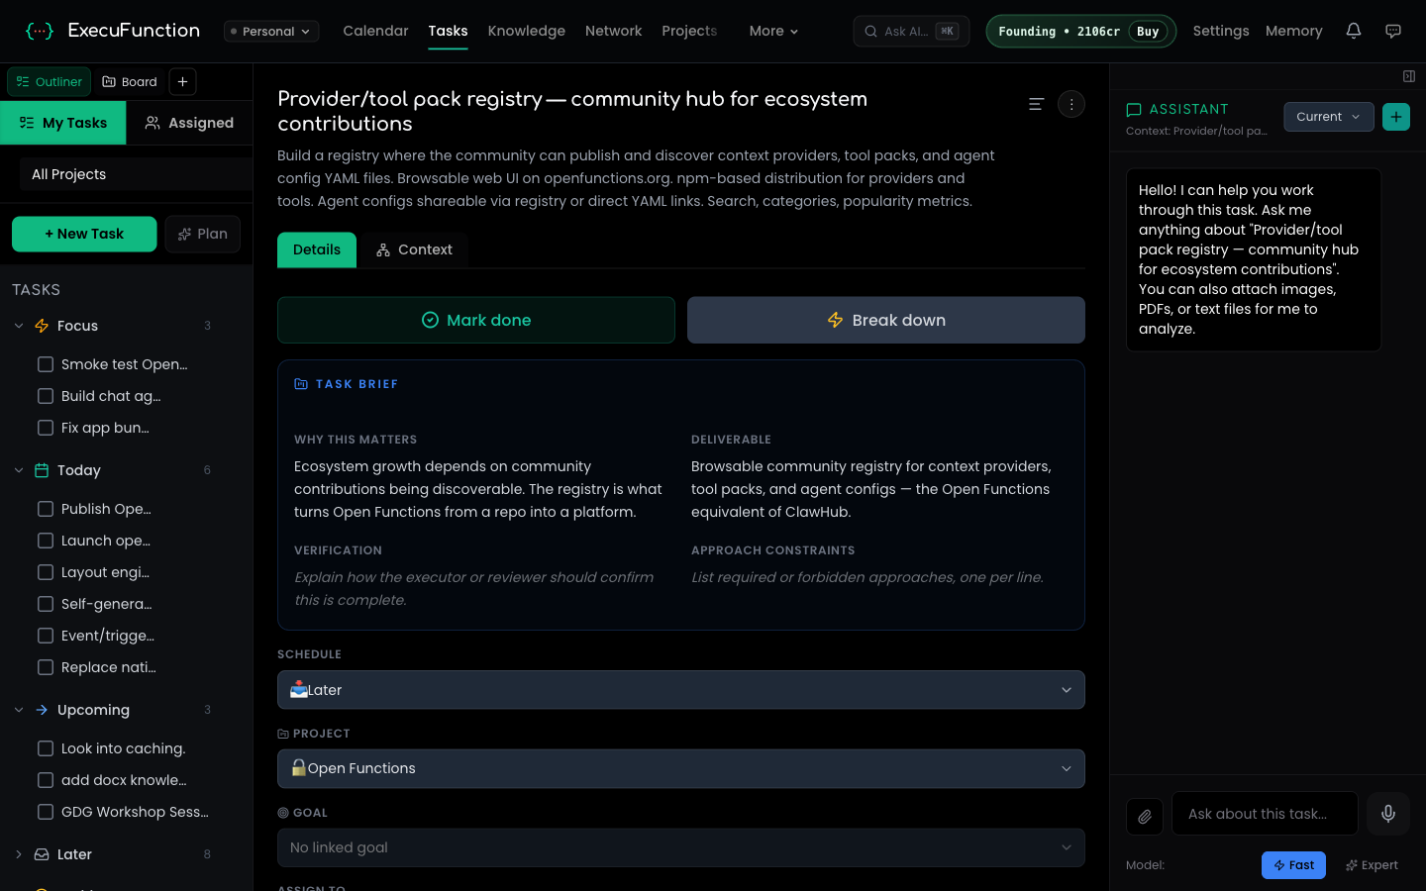Click the feedback chat bubble icon top right

coord(1393,31)
